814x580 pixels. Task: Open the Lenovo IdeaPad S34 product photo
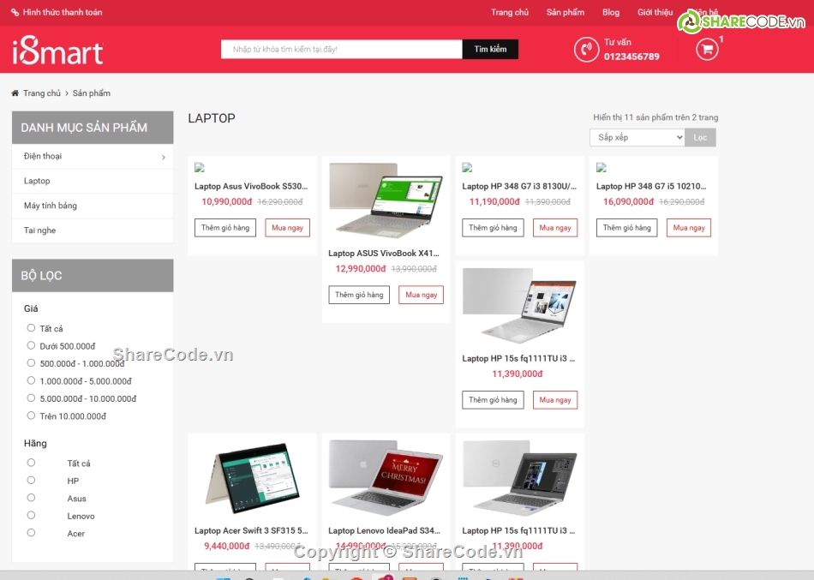pos(386,478)
